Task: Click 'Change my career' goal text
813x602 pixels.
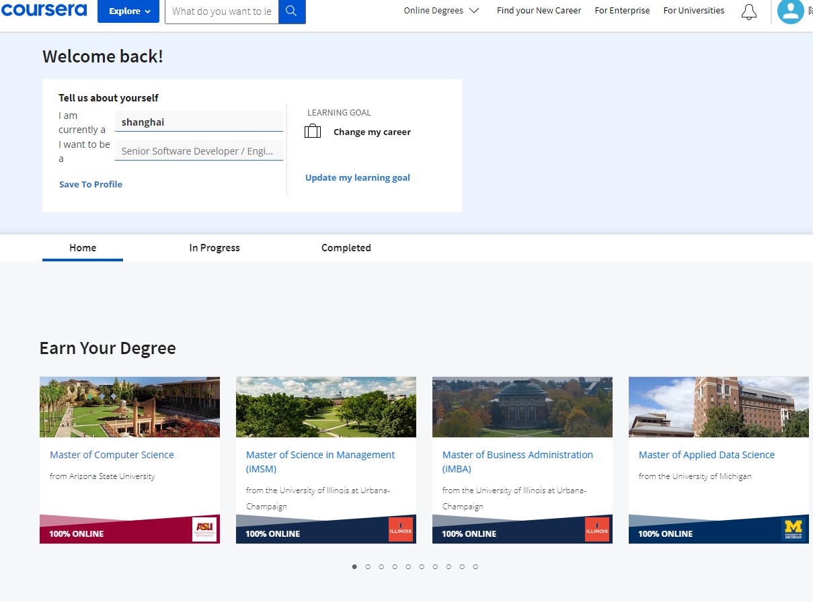Action: point(372,132)
